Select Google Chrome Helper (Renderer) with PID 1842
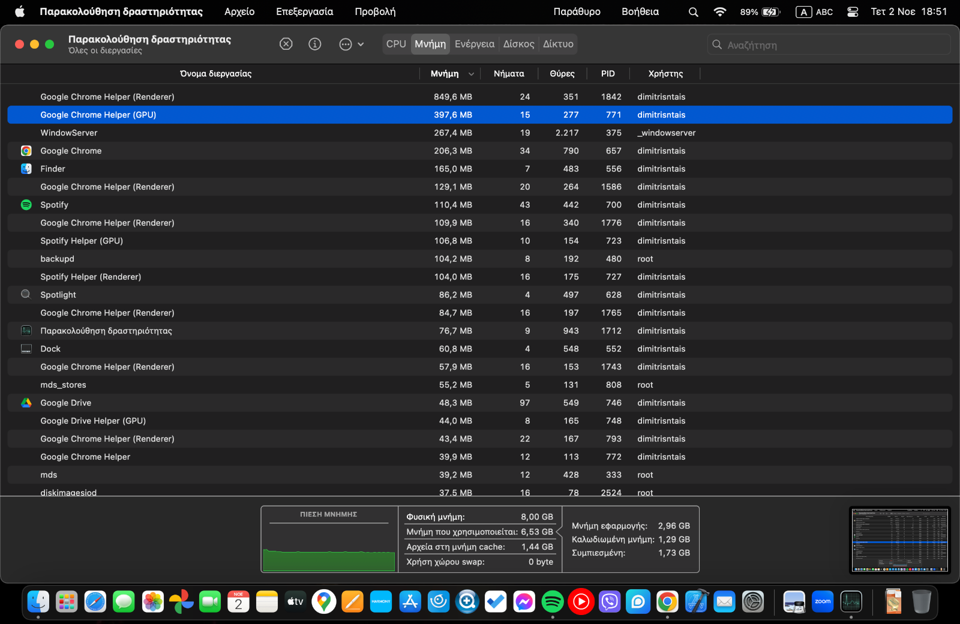960x624 pixels. point(479,97)
